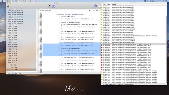Screen dimensions: 169x95
Task: Click the _STA method icon
Action: click(13, 67)
